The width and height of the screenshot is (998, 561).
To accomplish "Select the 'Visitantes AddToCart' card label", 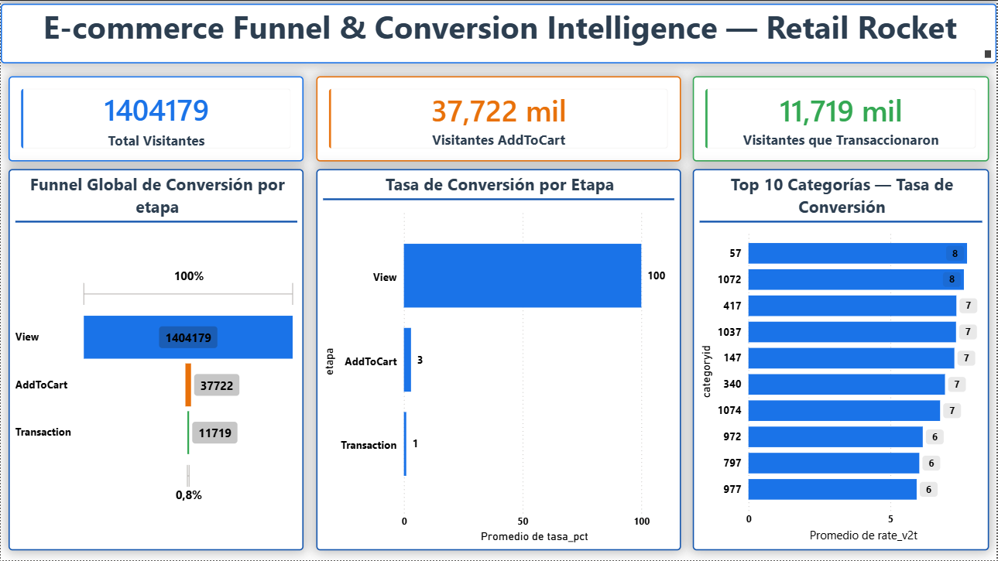I will coord(499,140).
